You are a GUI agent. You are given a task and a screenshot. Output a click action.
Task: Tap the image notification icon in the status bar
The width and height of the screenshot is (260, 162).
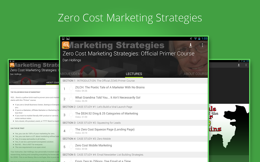point(68,39)
